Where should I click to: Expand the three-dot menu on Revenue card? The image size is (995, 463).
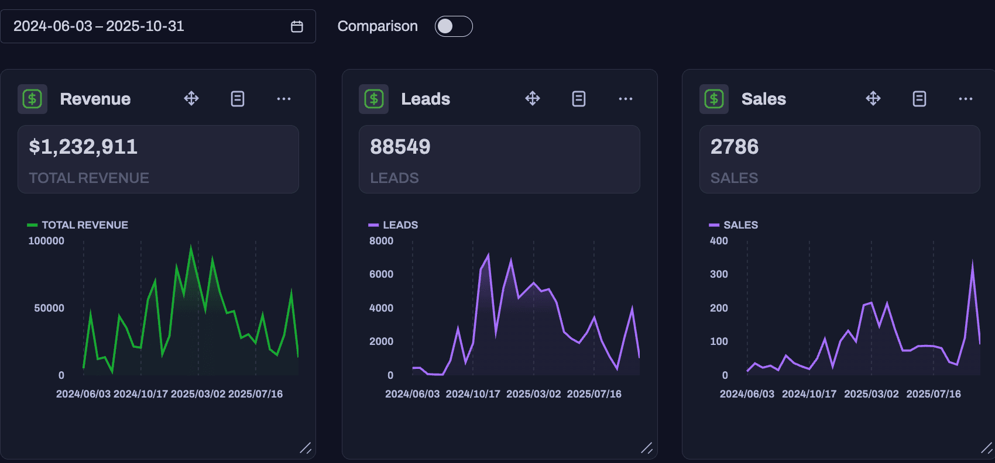coord(284,99)
